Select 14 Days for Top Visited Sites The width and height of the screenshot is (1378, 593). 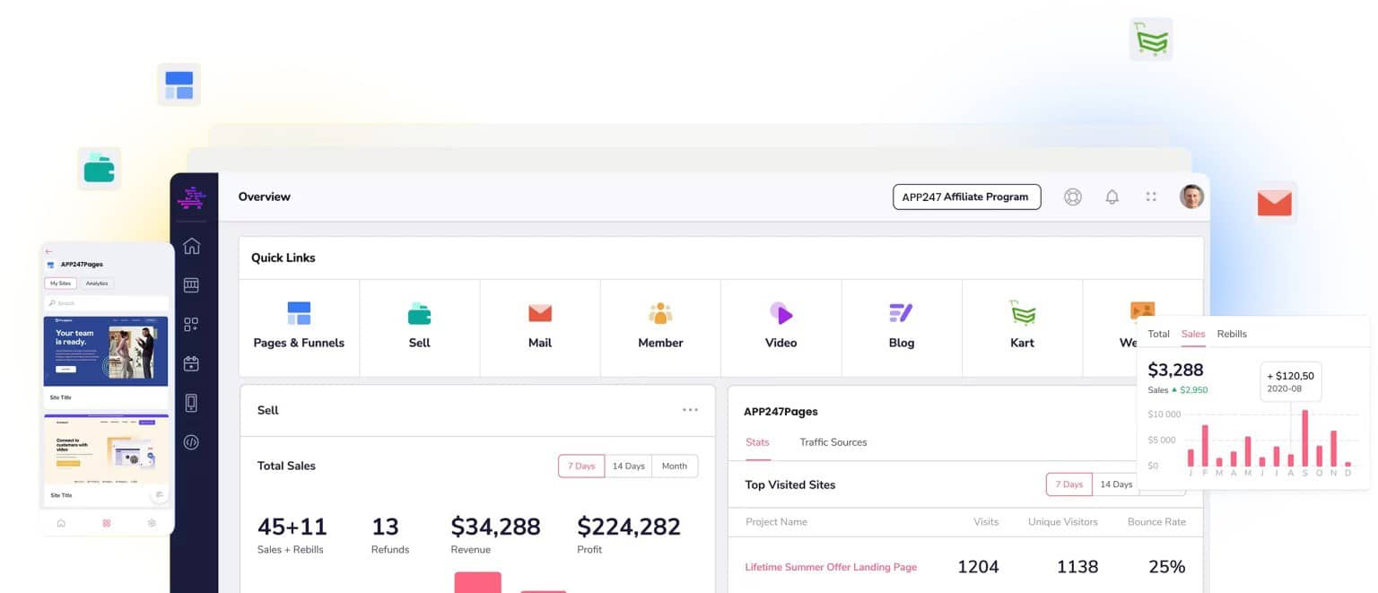1115,484
